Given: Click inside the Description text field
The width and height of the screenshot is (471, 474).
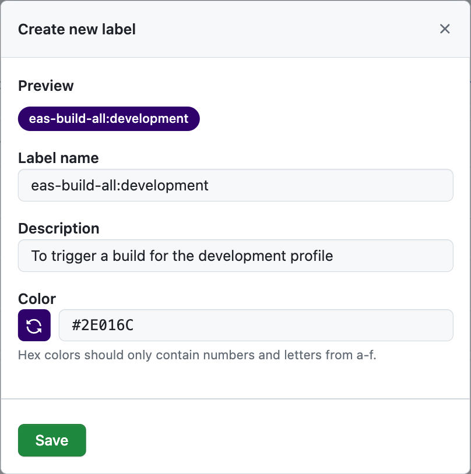Looking at the screenshot, I should tap(235, 256).
